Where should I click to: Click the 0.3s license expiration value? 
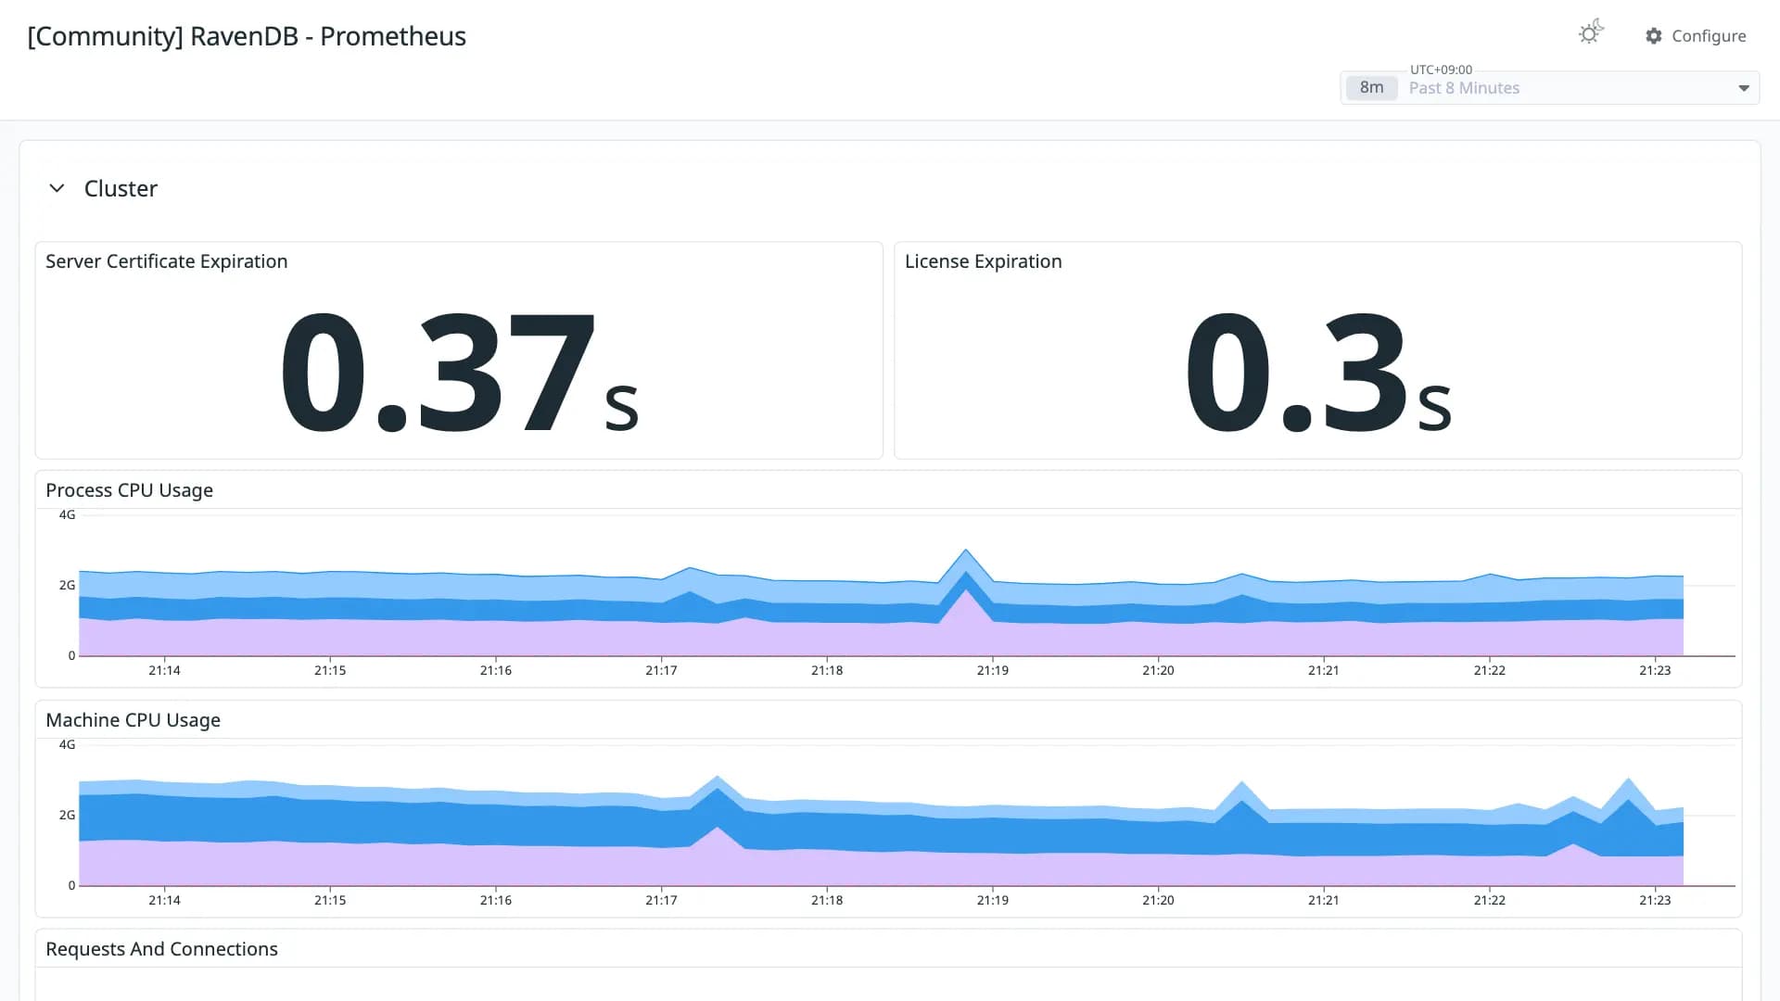click(1317, 372)
